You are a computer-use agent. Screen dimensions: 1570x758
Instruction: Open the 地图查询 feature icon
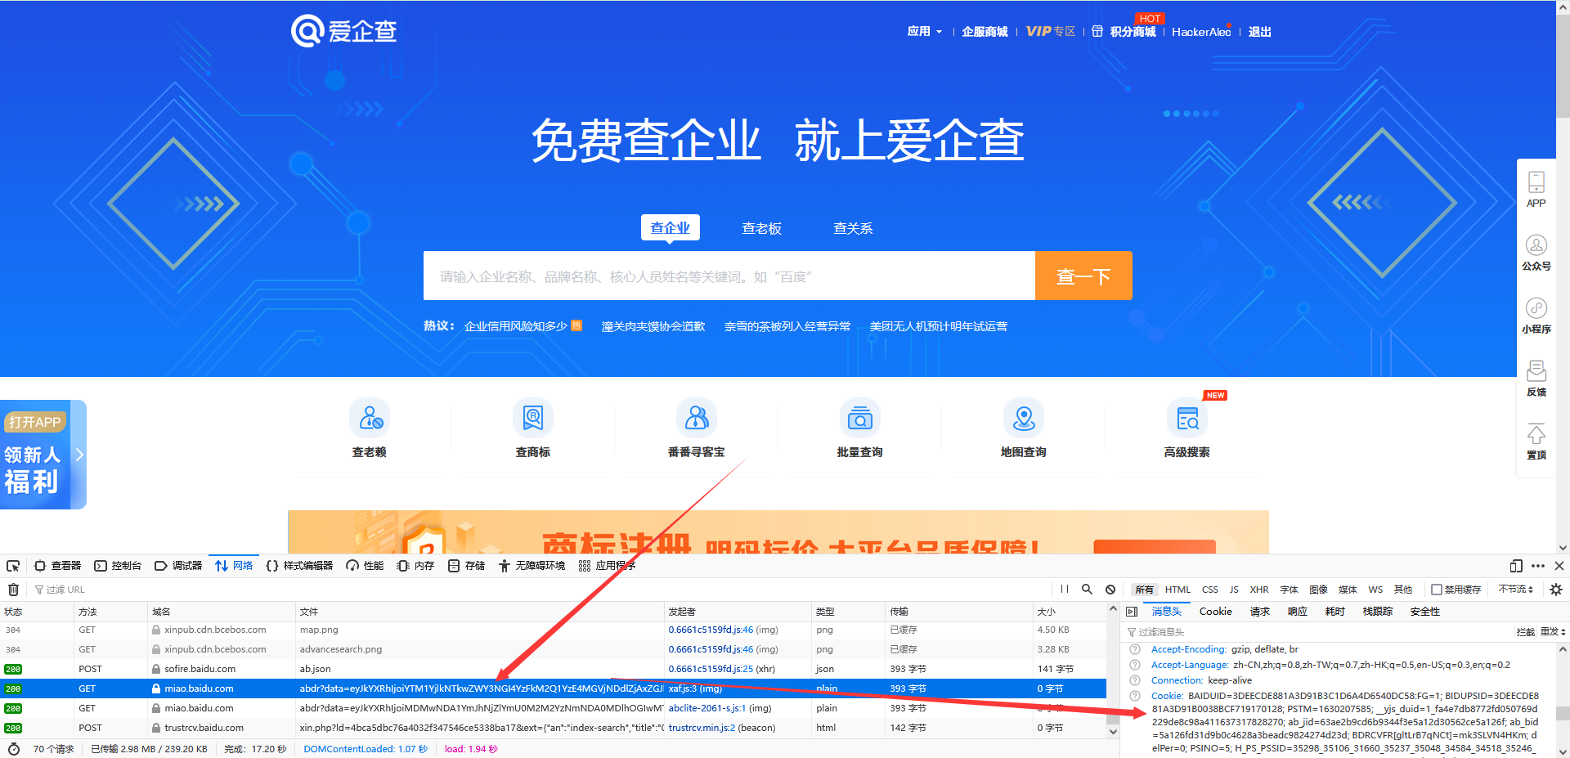[x=1024, y=418]
